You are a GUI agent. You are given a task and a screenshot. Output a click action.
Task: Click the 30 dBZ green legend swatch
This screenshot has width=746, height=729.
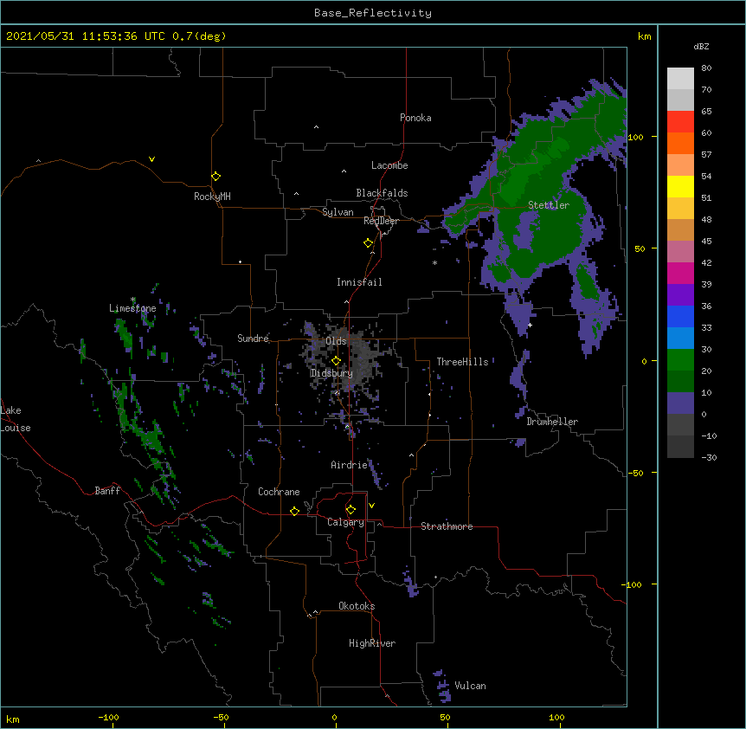click(x=680, y=360)
